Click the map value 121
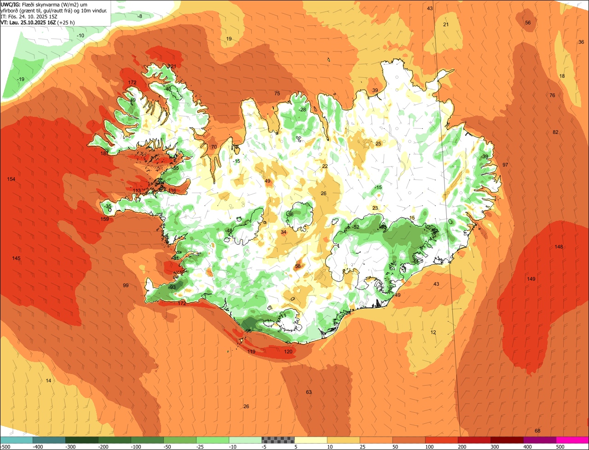The image size is (589, 450). (173, 66)
